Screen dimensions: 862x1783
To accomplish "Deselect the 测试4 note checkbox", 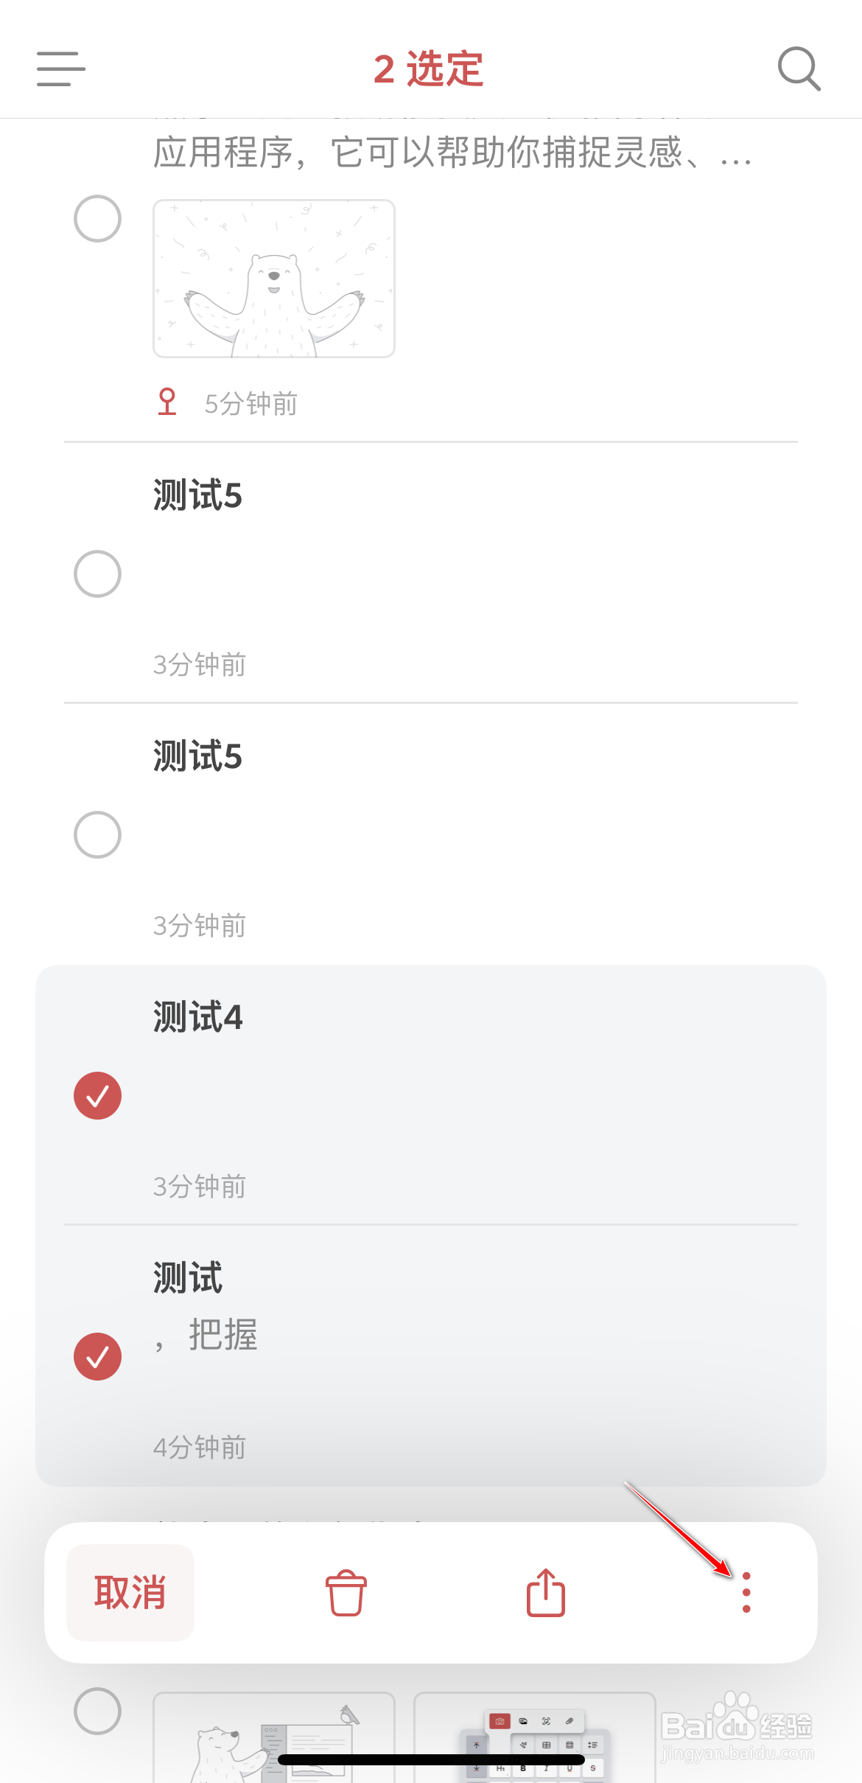I will (x=97, y=1096).
